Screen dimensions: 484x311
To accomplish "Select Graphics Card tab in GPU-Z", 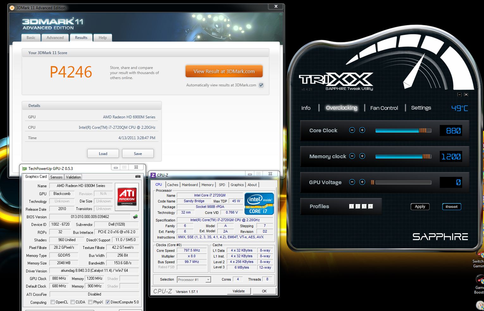I will [36, 177].
